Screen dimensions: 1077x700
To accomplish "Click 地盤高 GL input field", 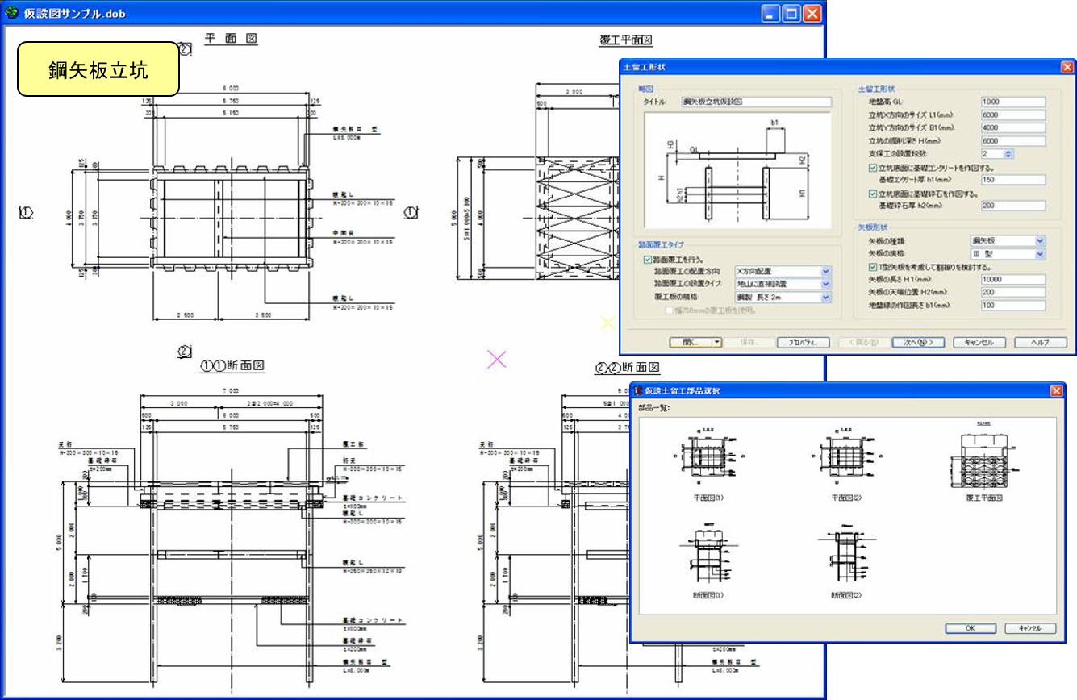I will pos(1012,102).
